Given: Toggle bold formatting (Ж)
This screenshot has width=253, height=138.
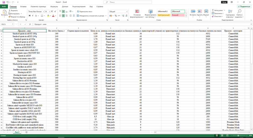Looking at the screenshot, I should pyautogui.click(x=29, y=16).
